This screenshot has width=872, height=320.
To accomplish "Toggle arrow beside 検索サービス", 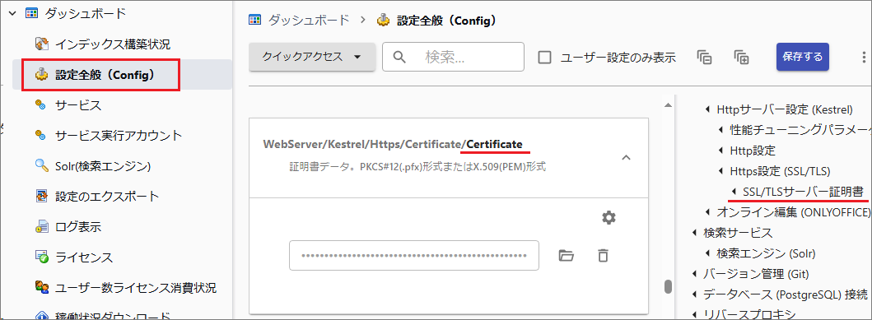I will click(694, 233).
